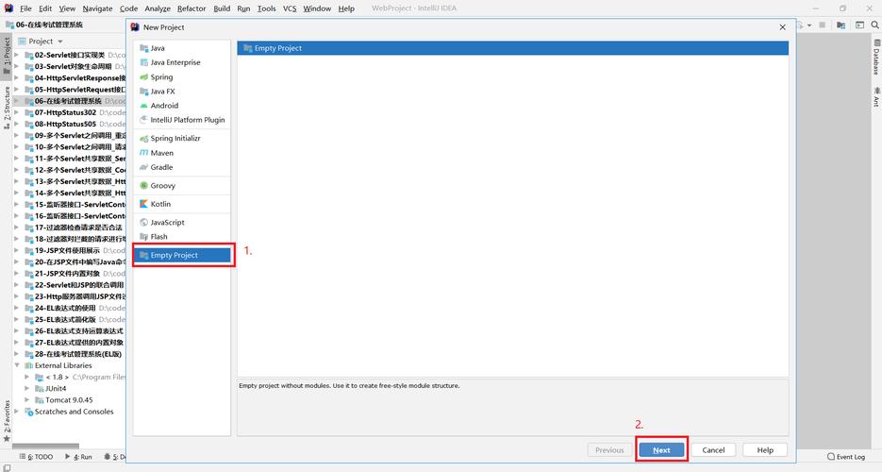This screenshot has height=472, width=882.
Task: Expand 08-HttpStatus505 tree node
Action: (x=16, y=124)
